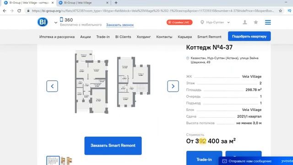Click the site lock security icon
This screenshot has width=293, height=165.
[28, 11]
